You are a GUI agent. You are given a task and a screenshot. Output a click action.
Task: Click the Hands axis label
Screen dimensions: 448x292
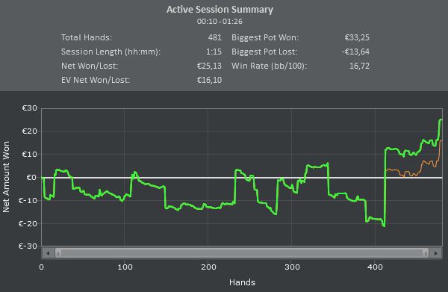tap(242, 282)
